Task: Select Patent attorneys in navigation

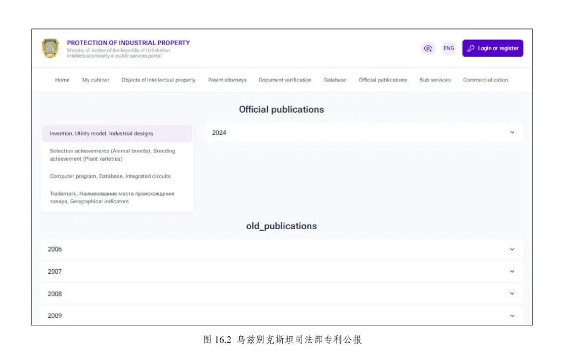Action: pyautogui.click(x=227, y=80)
